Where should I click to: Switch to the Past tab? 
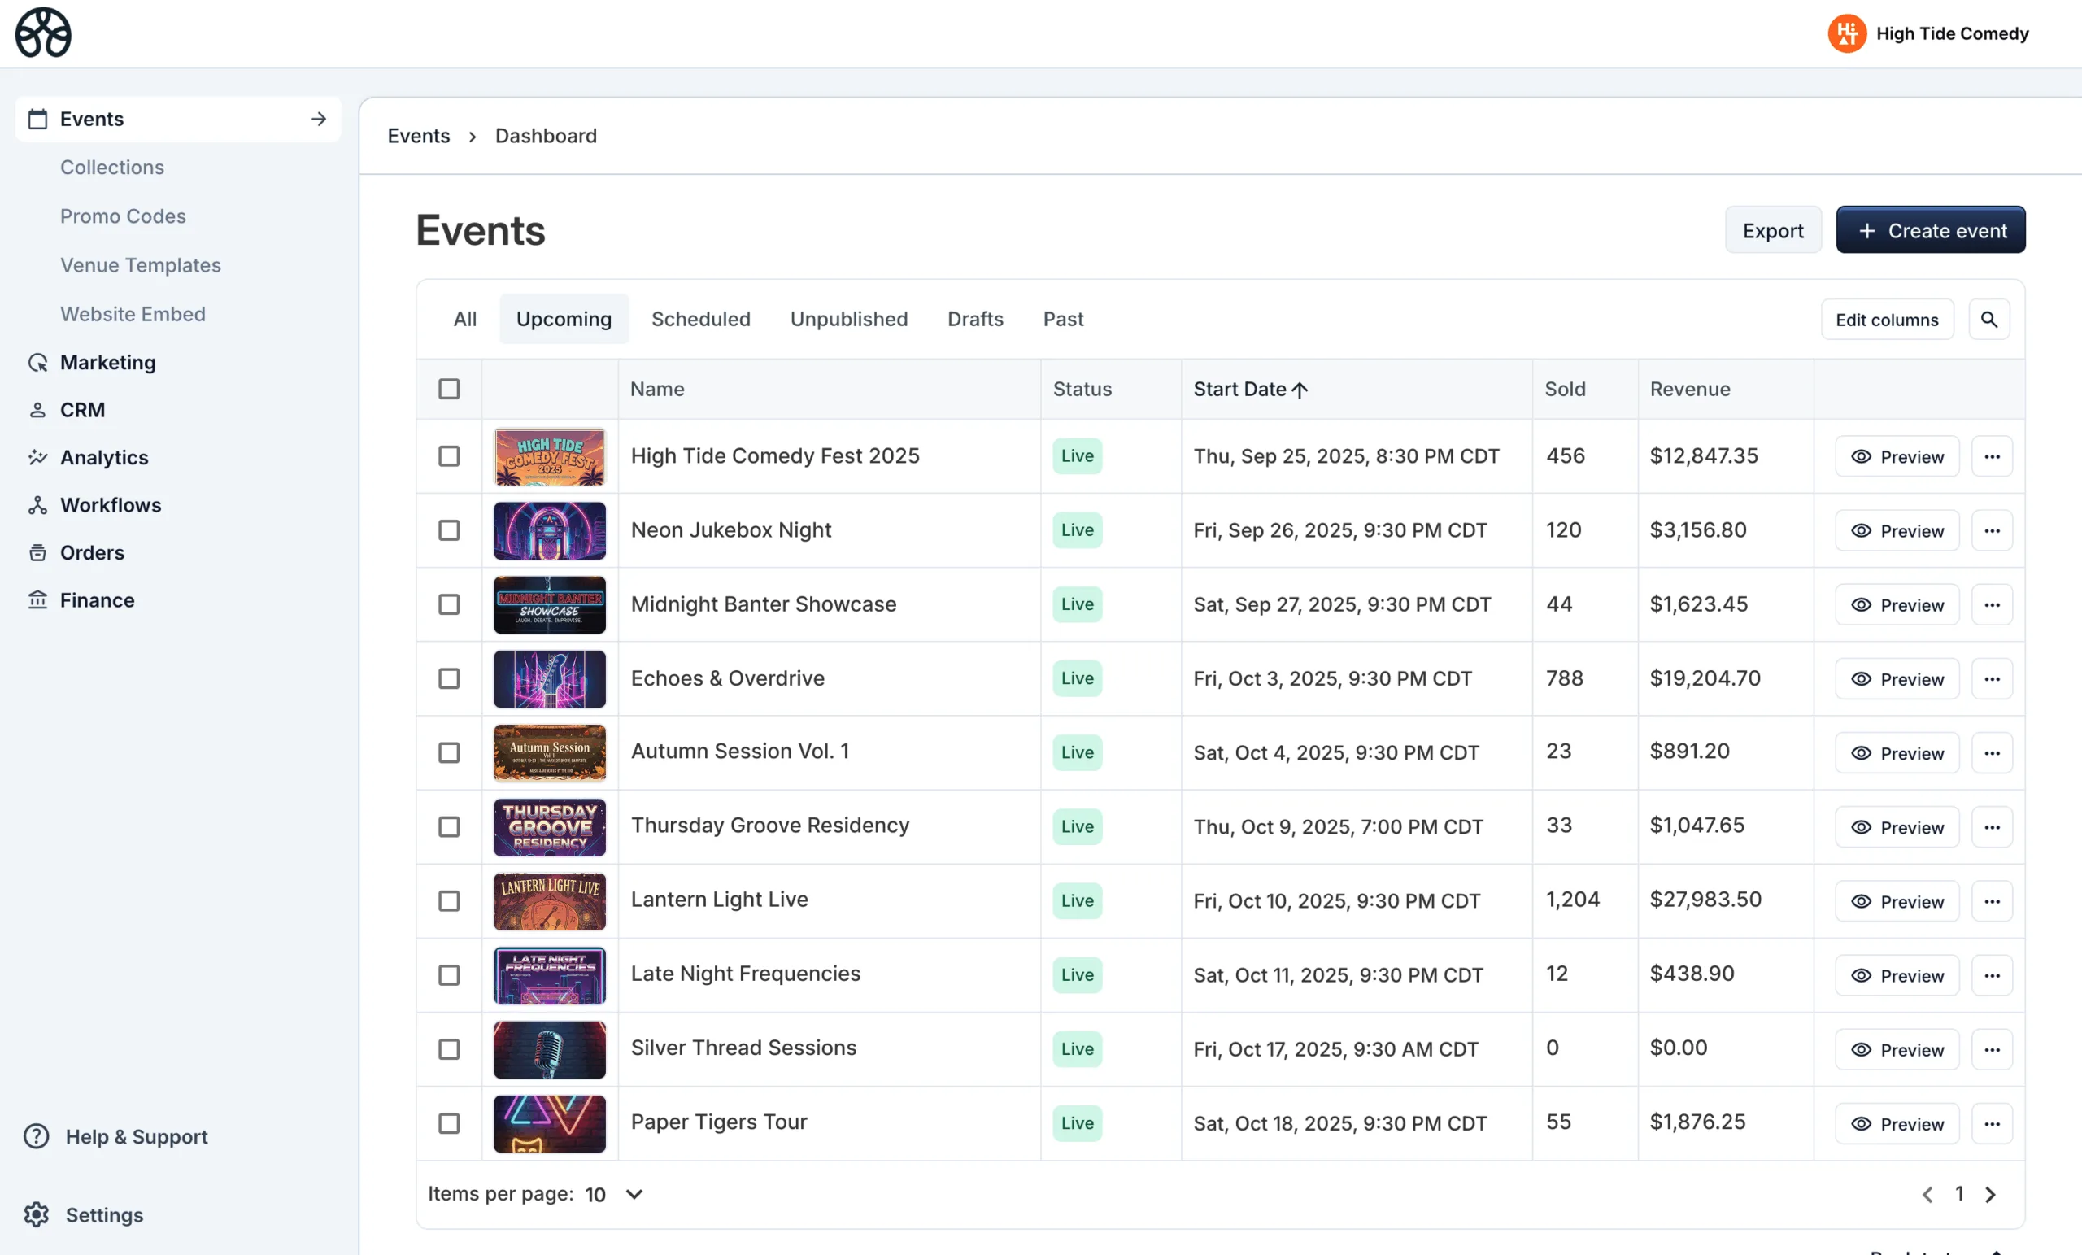click(1062, 320)
